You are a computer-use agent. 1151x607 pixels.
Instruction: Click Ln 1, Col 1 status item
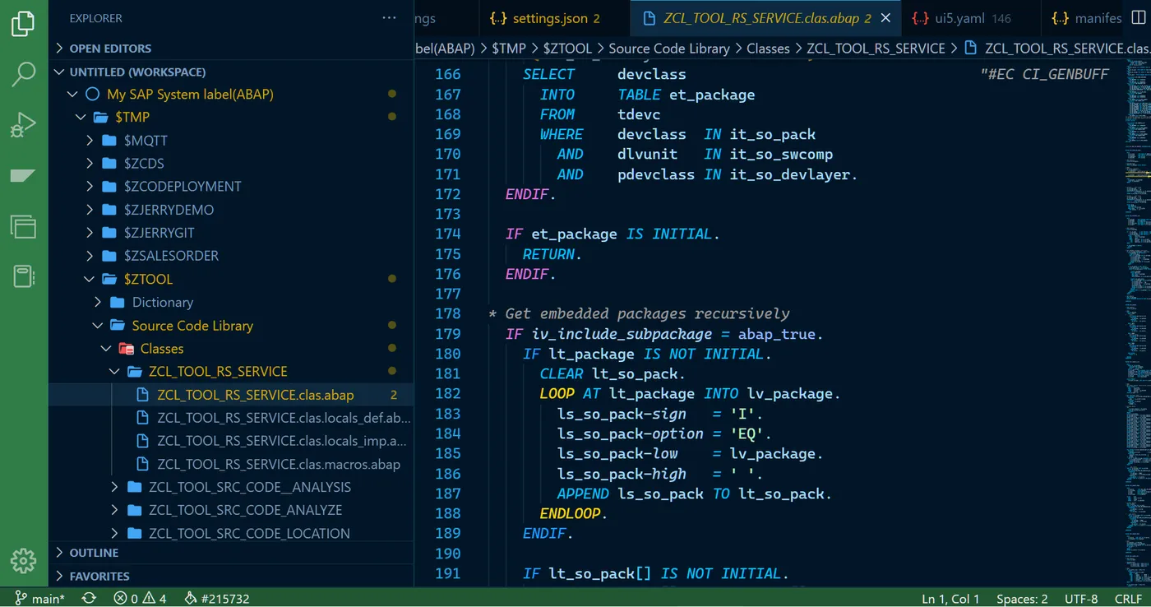pyautogui.click(x=950, y=599)
